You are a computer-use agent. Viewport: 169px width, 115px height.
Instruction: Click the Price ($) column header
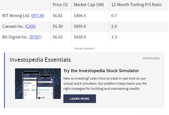coord(60,5)
